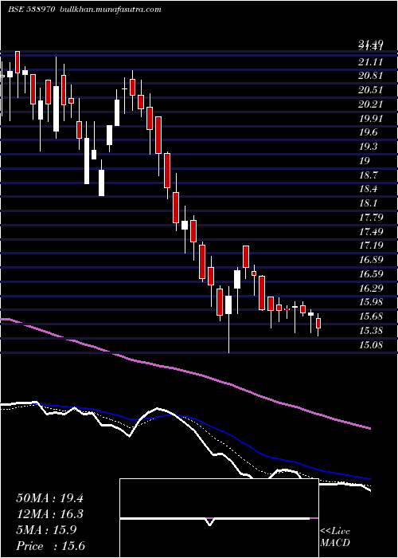Pick the 19.91 price axis value
398x558 pixels.
coord(370,119)
